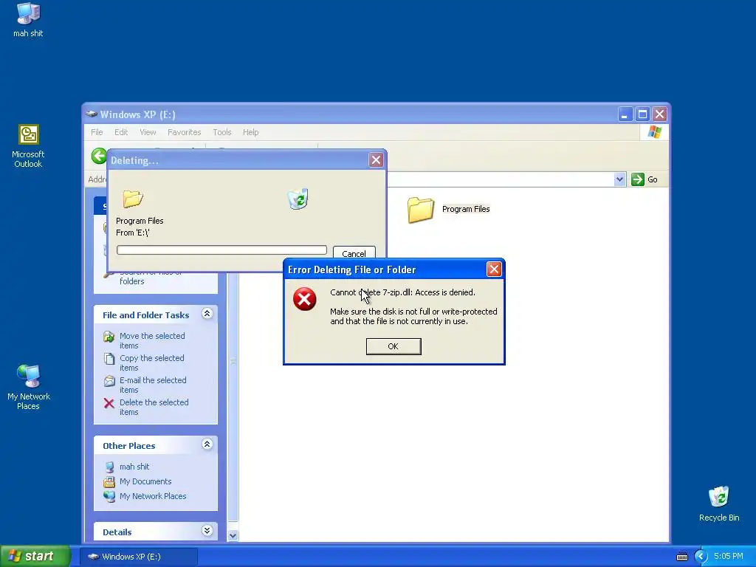Open the Help menu

pos(251,132)
